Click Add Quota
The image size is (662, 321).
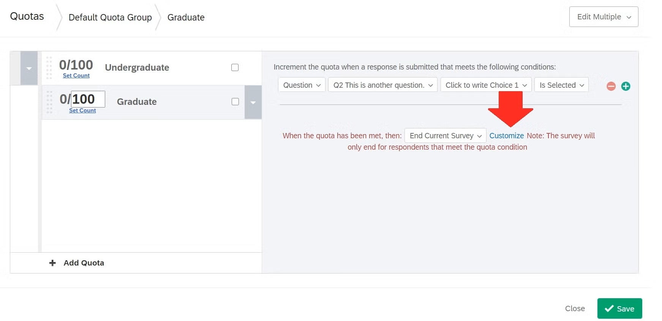pos(84,263)
